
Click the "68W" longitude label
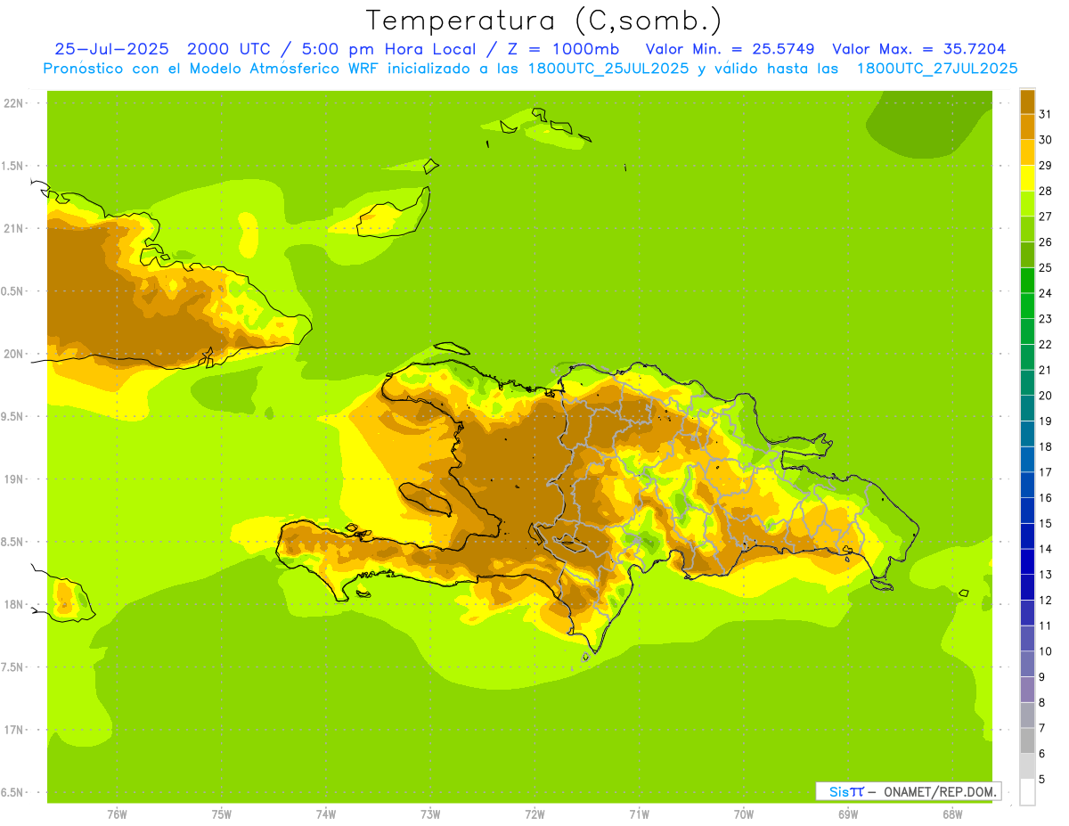click(x=952, y=814)
